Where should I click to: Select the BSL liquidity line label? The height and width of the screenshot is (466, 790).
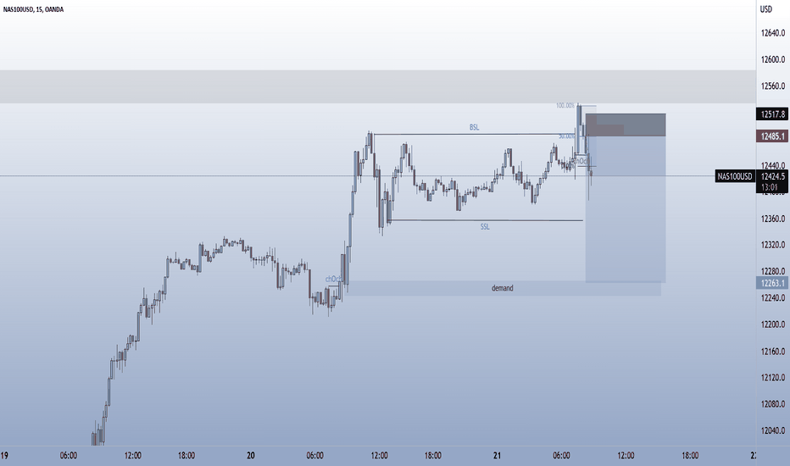(474, 127)
